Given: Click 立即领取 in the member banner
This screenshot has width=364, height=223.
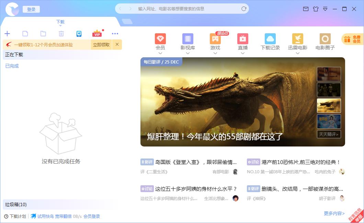Looking at the screenshot, I should click(101, 45).
